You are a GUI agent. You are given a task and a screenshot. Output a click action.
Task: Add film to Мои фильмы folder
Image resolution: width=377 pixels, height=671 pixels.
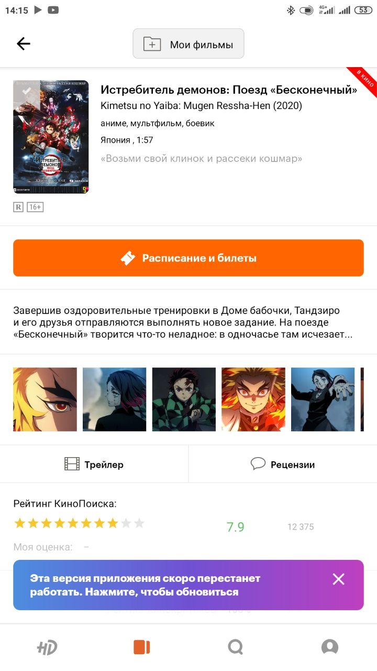pos(188,44)
